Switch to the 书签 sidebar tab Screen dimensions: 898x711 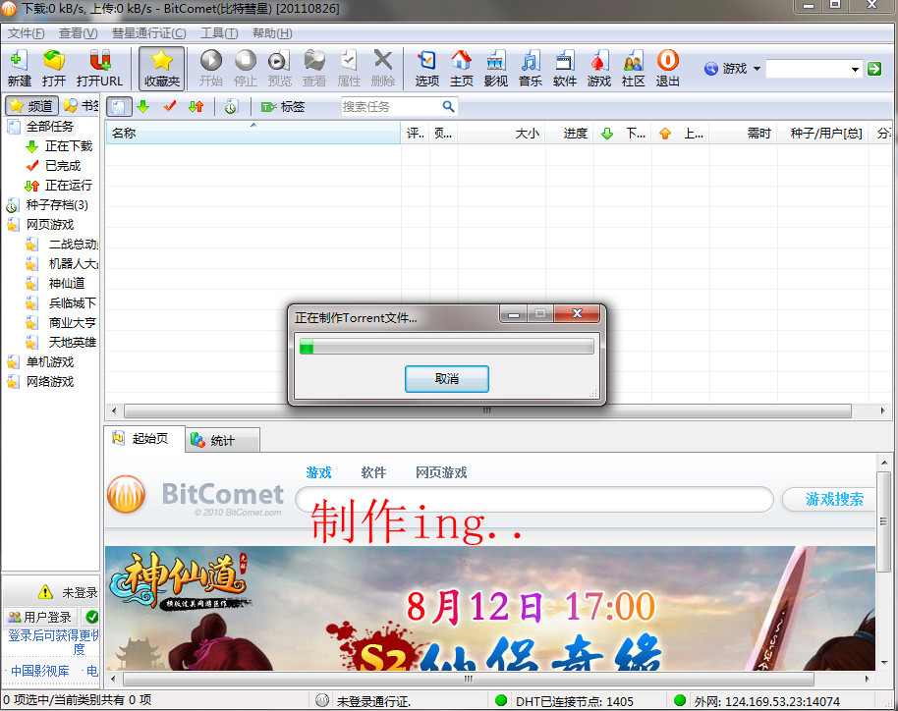tap(81, 105)
